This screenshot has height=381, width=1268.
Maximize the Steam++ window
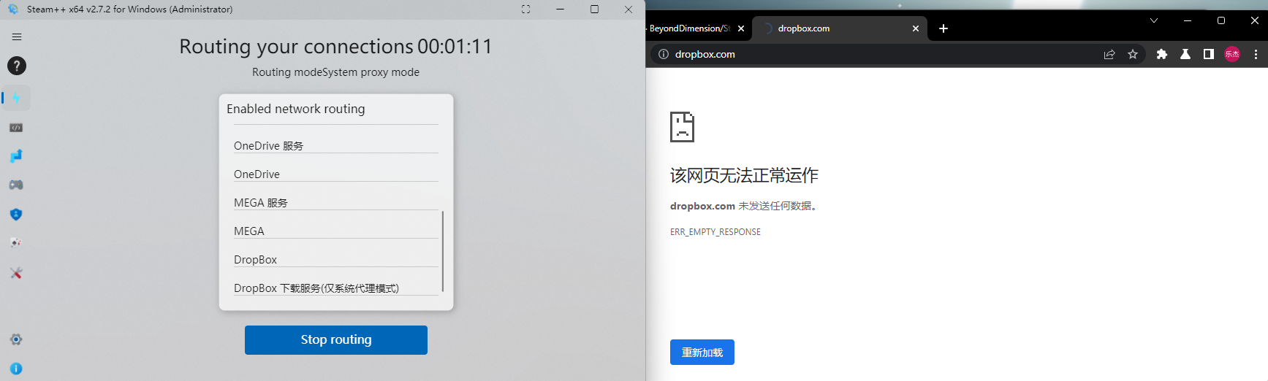(594, 9)
